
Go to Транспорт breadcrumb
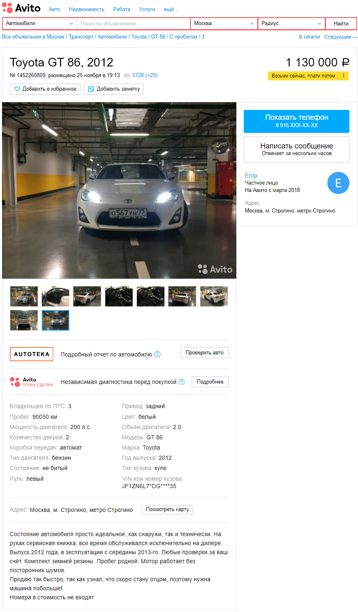pos(81,37)
